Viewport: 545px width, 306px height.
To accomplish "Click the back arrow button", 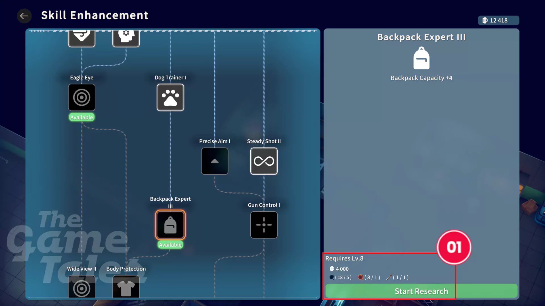I will 24,16.
